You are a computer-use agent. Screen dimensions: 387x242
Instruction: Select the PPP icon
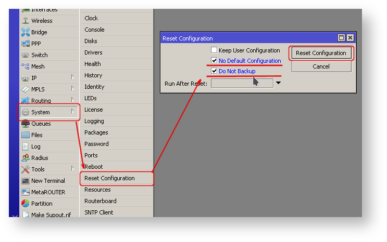pos(26,44)
